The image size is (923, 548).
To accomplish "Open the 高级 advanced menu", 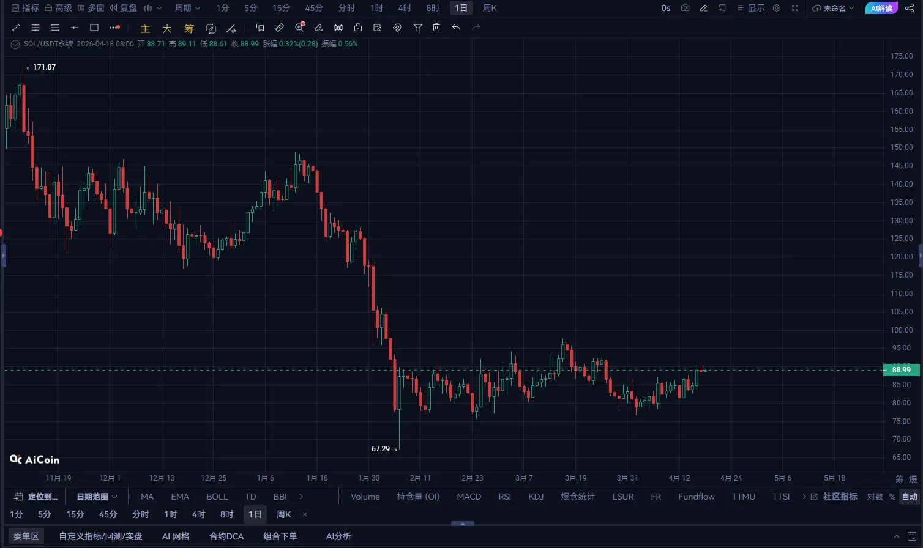I will (58, 8).
